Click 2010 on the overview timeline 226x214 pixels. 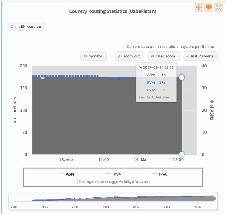click(106, 207)
